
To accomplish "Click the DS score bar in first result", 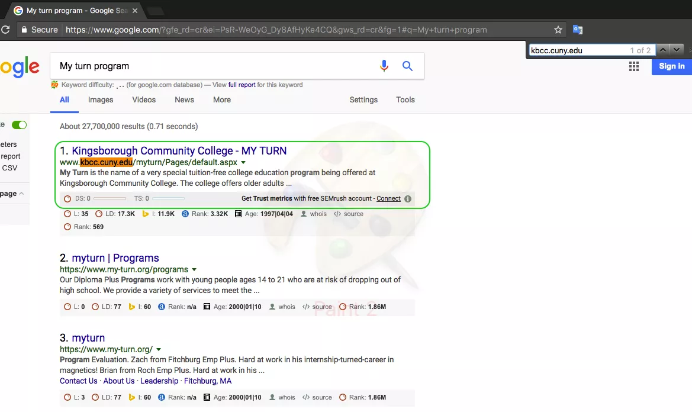I will coord(110,199).
